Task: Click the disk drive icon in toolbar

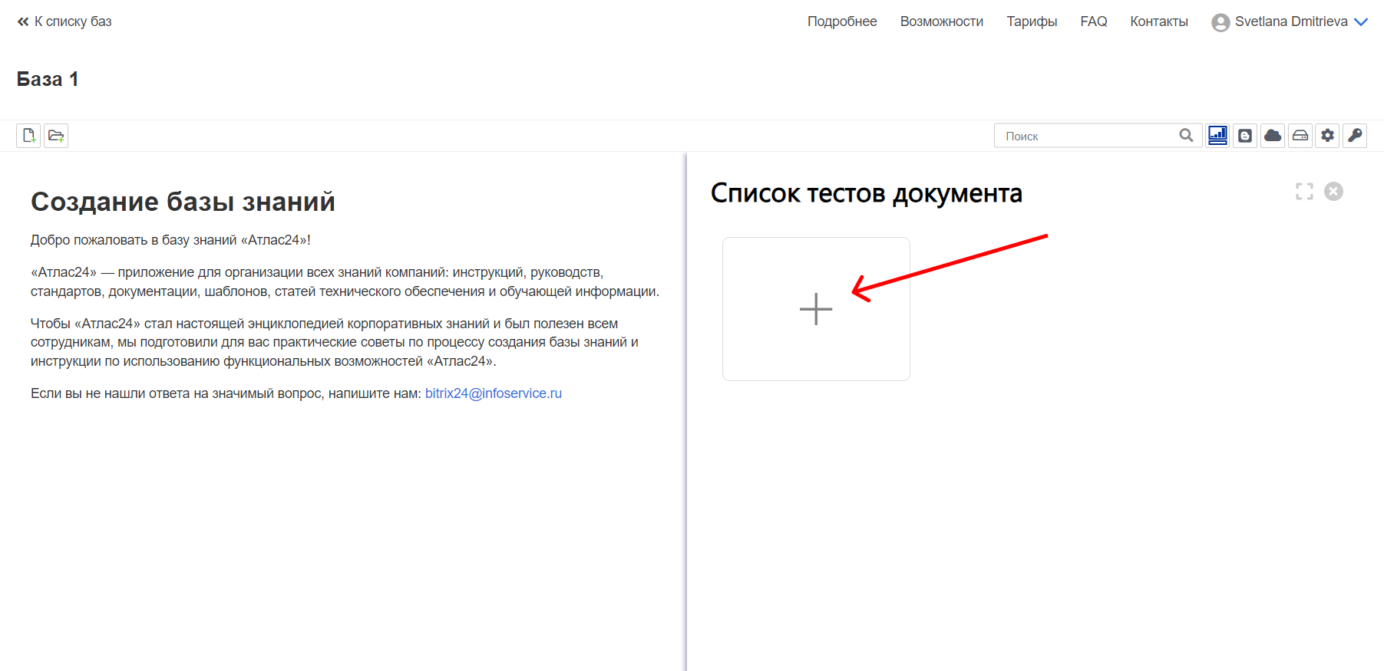Action: tap(1300, 136)
